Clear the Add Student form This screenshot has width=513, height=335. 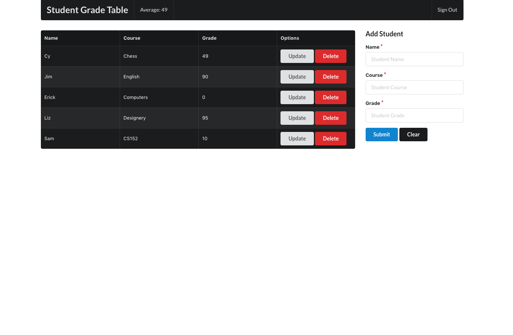coord(413,135)
